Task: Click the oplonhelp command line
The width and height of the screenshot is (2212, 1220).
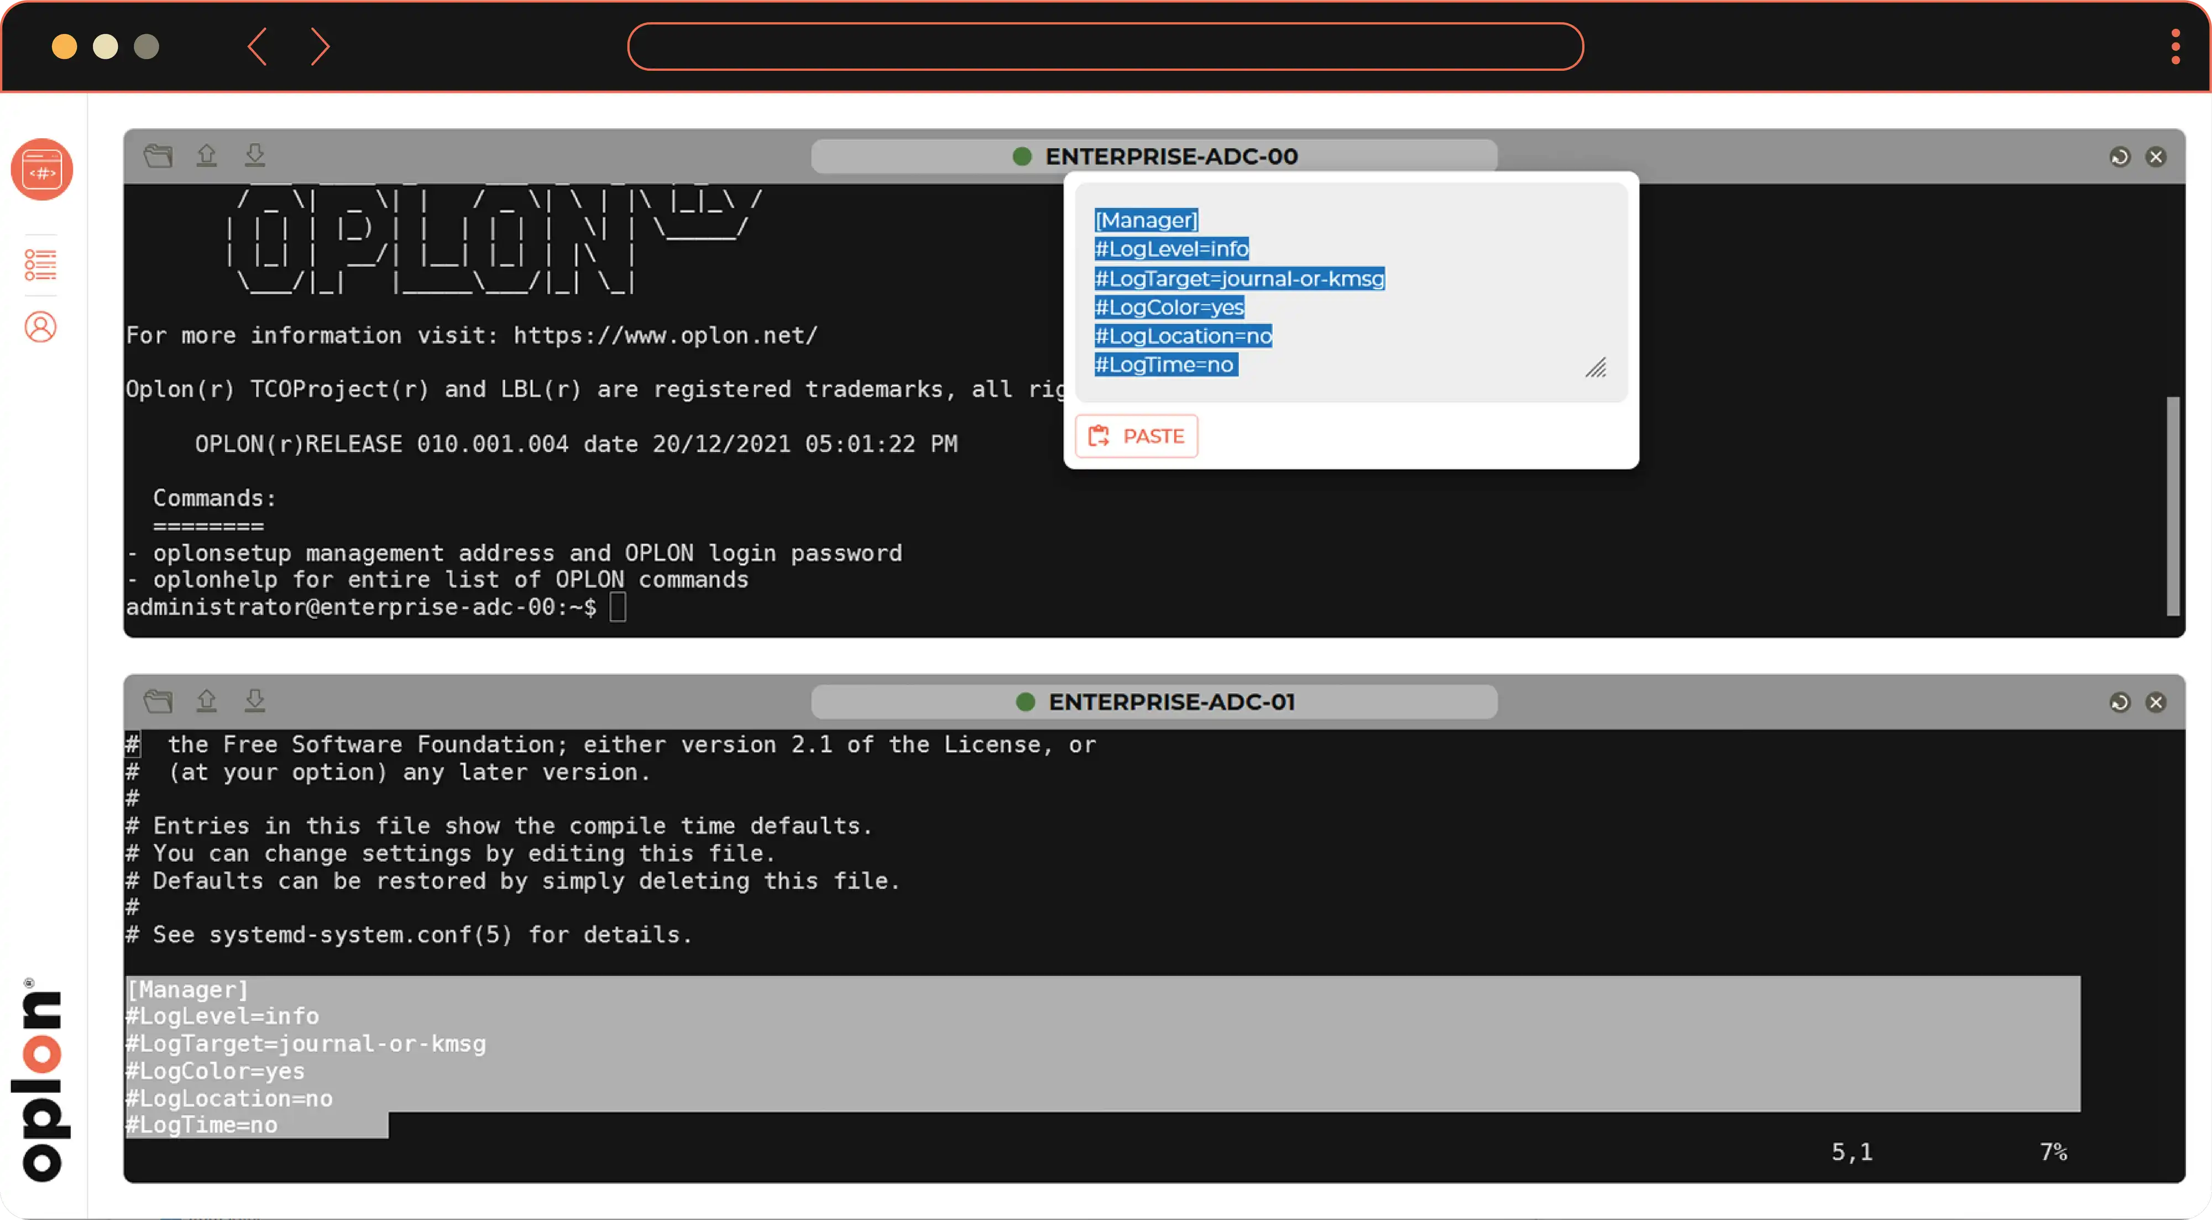Action: click(x=437, y=580)
